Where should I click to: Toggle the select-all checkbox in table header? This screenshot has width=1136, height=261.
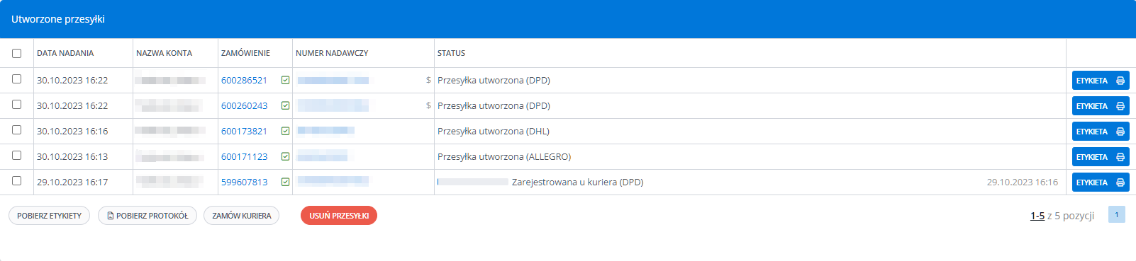17,53
